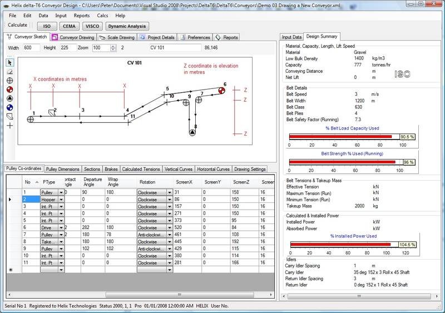Run the CEMA calculation button
Viewport: 445px width, 313px height.
[69, 26]
